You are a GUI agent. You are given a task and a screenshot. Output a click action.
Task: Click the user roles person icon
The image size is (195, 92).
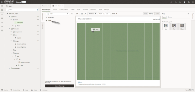point(85,14)
